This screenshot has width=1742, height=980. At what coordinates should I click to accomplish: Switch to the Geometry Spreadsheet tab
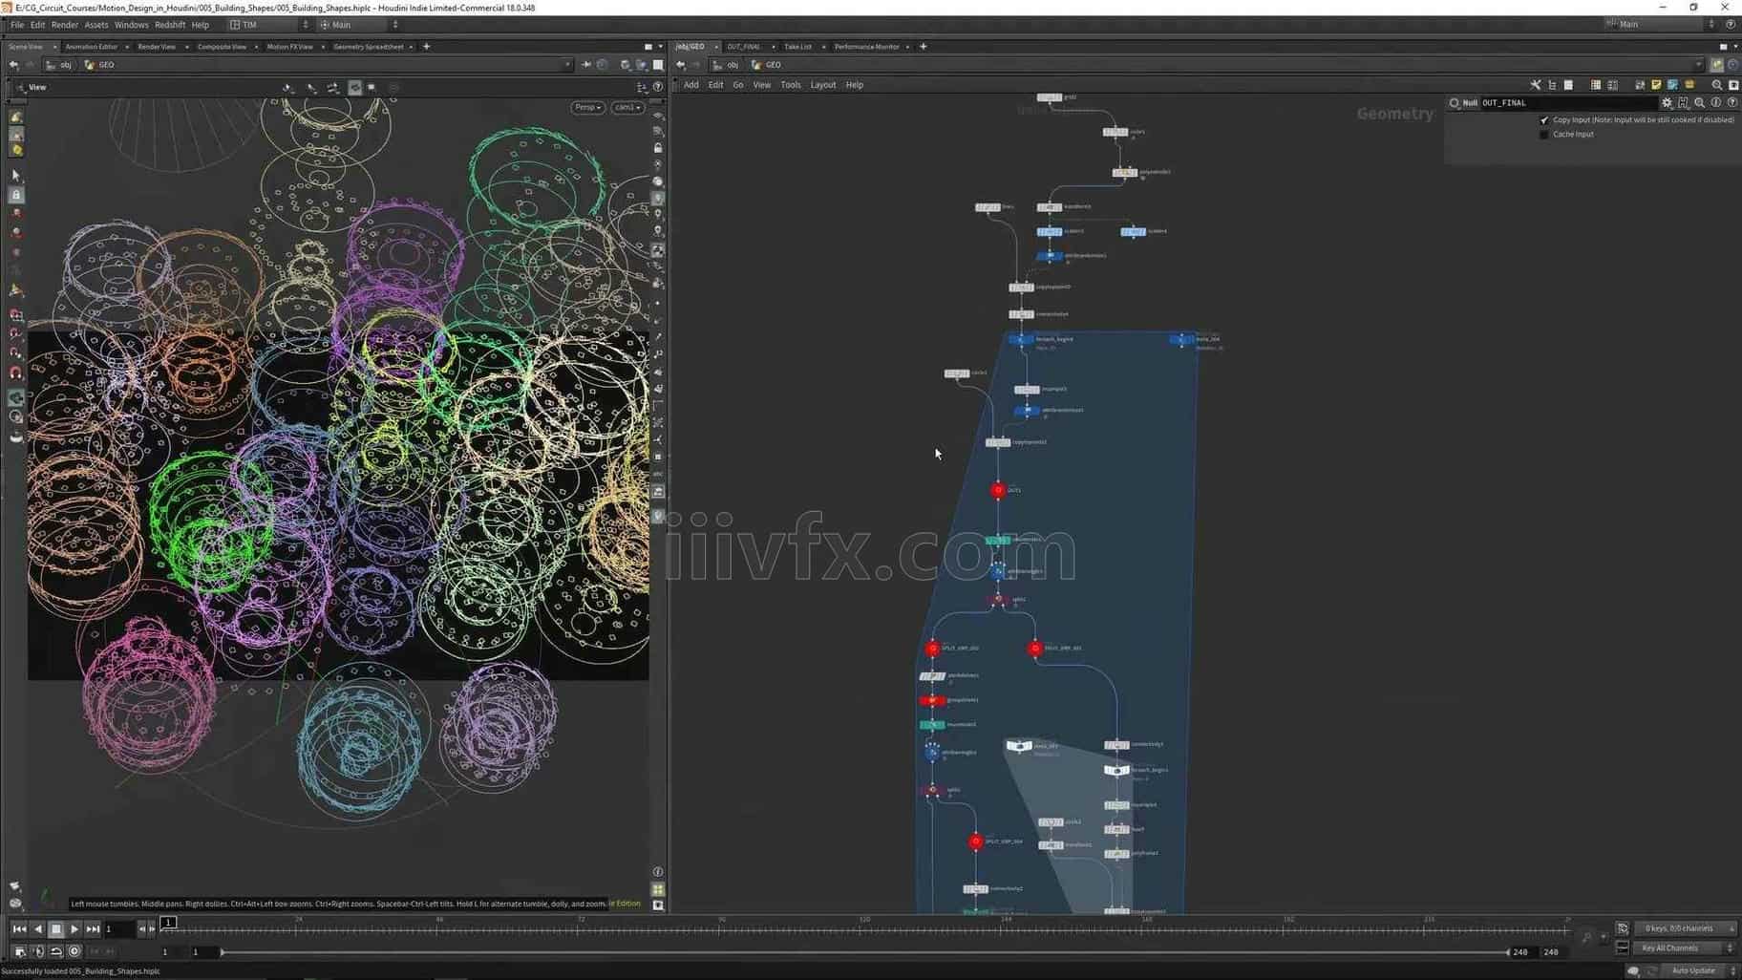[368, 47]
